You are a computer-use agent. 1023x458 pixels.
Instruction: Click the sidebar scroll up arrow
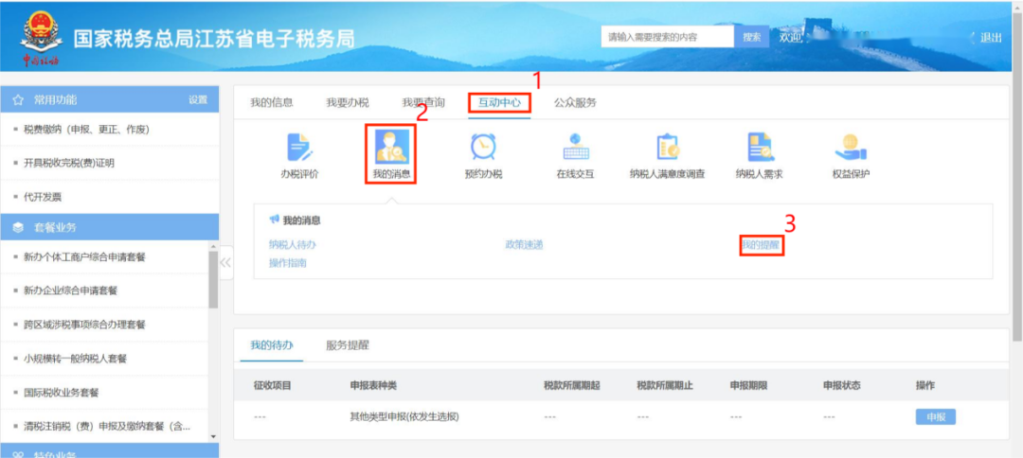(213, 246)
